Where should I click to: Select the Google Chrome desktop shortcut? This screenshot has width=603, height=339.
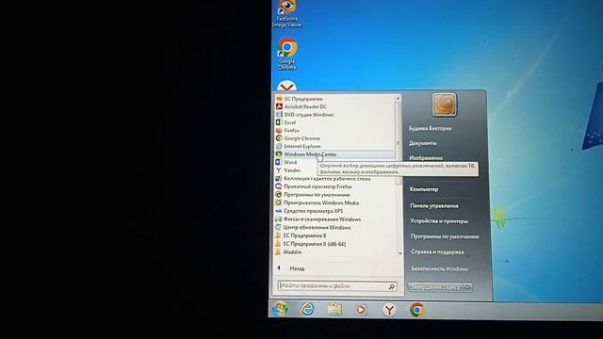286,53
